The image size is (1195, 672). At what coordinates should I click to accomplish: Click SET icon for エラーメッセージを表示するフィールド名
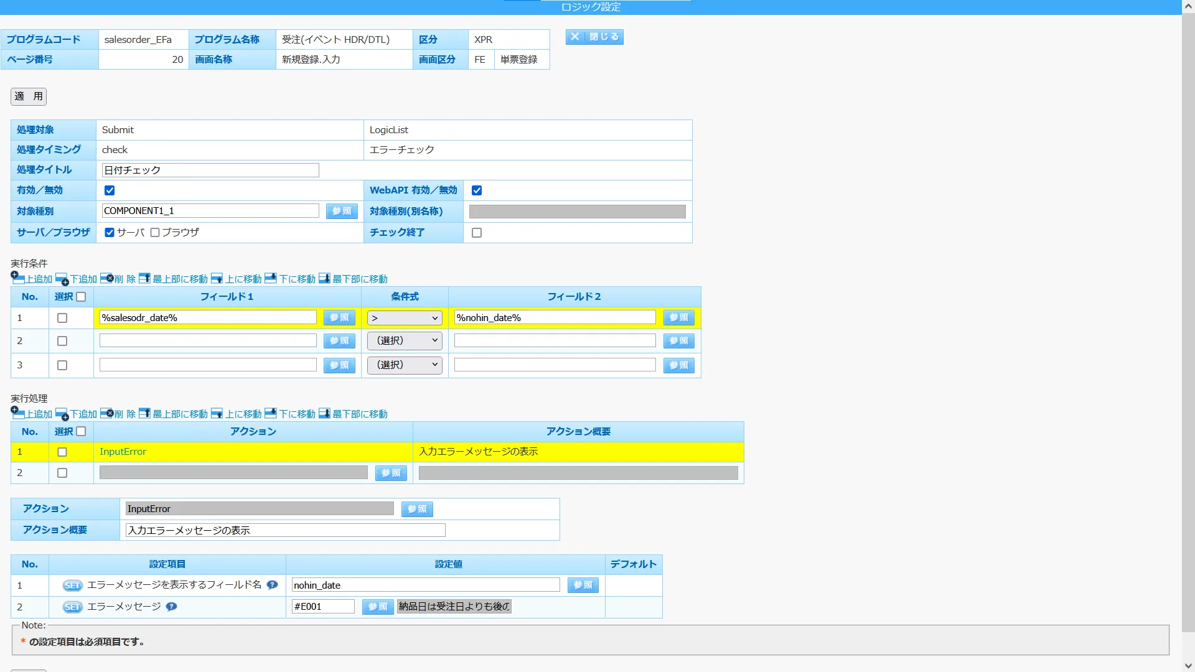72,586
